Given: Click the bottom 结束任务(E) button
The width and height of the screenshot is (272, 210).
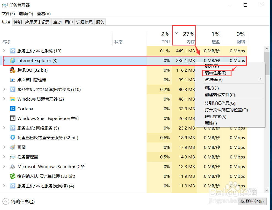Looking at the screenshot, I should [252, 201].
